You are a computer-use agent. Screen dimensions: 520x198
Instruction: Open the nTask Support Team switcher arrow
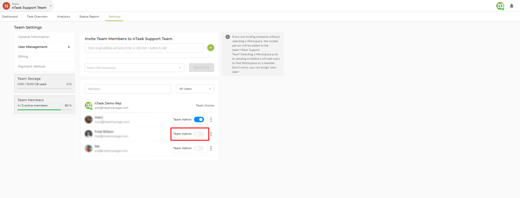point(51,6)
